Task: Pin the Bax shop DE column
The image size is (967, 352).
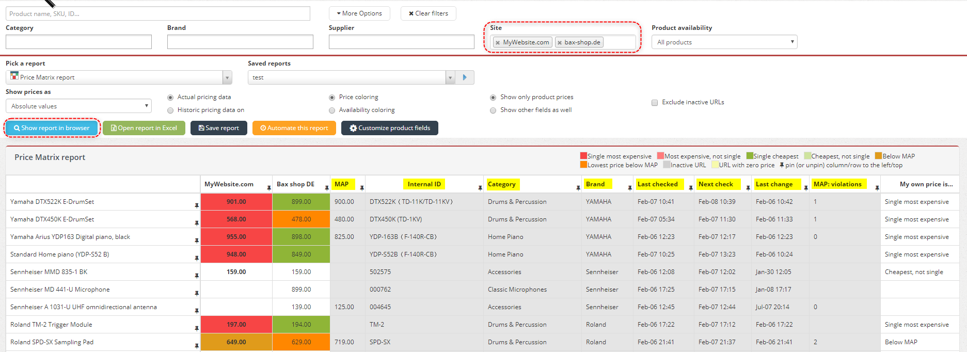Action: point(327,188)
